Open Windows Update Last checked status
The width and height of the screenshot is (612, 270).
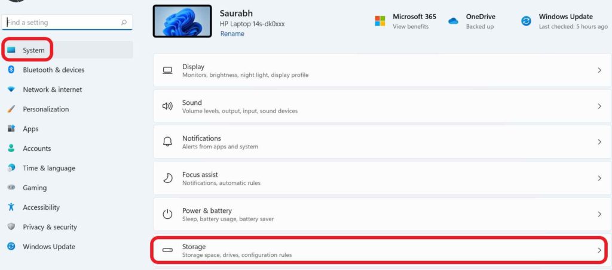click(x=573, y=26)
